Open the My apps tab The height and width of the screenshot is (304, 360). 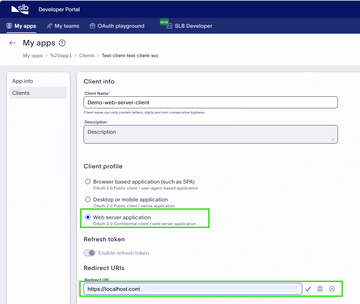tap(21, 26)
